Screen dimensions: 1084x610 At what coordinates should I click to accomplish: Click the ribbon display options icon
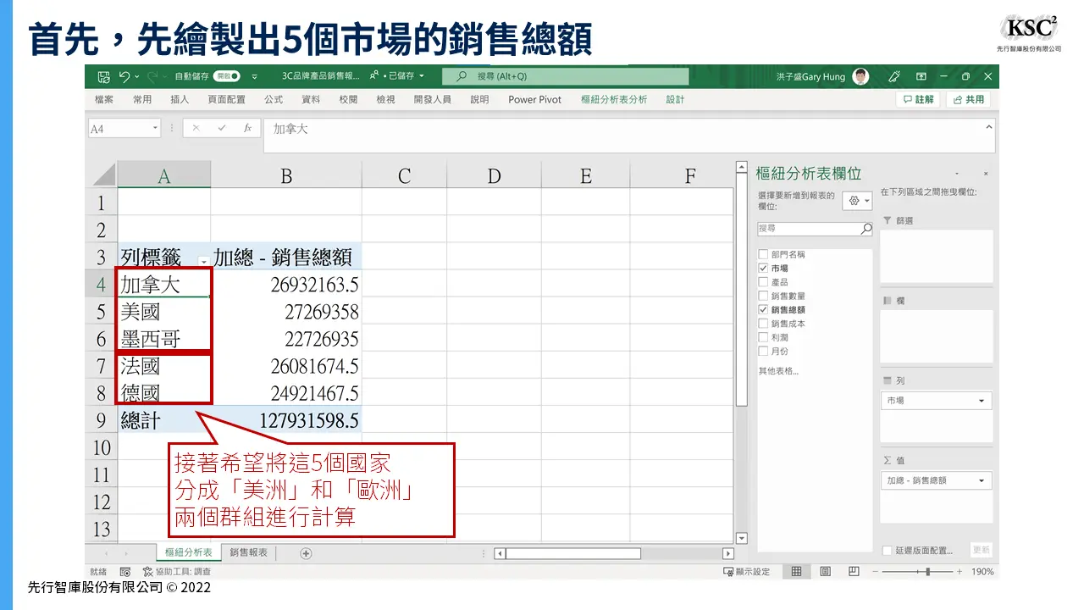pyautogui.click(x=921, y=76)
